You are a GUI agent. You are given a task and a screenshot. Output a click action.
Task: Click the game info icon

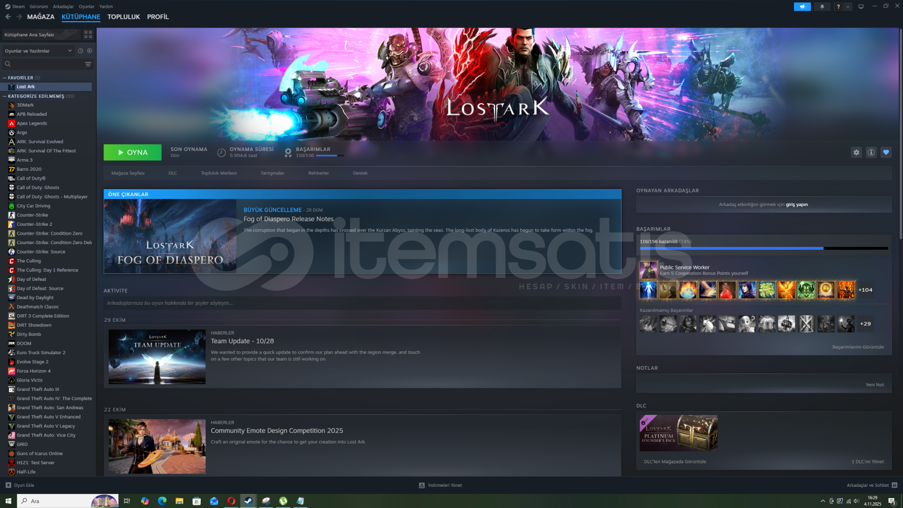click(871, 152)
